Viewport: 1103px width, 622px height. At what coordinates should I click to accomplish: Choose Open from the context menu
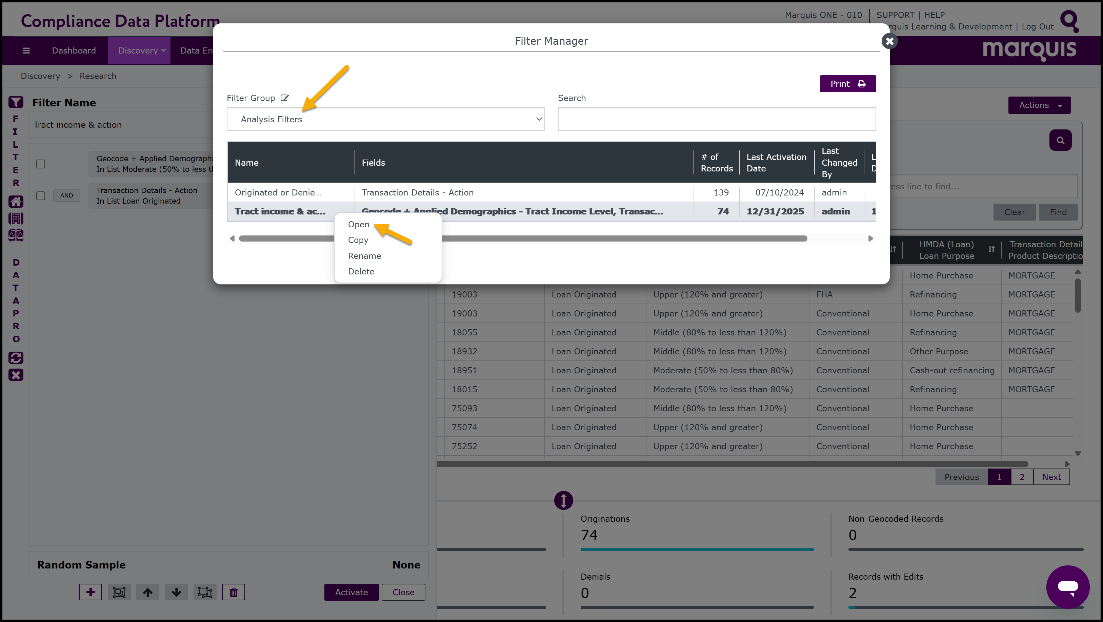pos(358,224)
